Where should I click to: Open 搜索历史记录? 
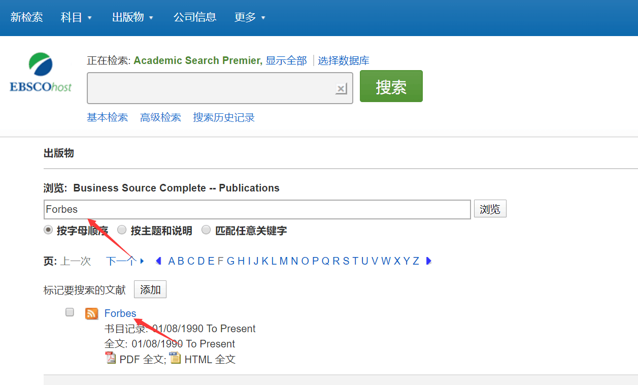click(224, 118)
